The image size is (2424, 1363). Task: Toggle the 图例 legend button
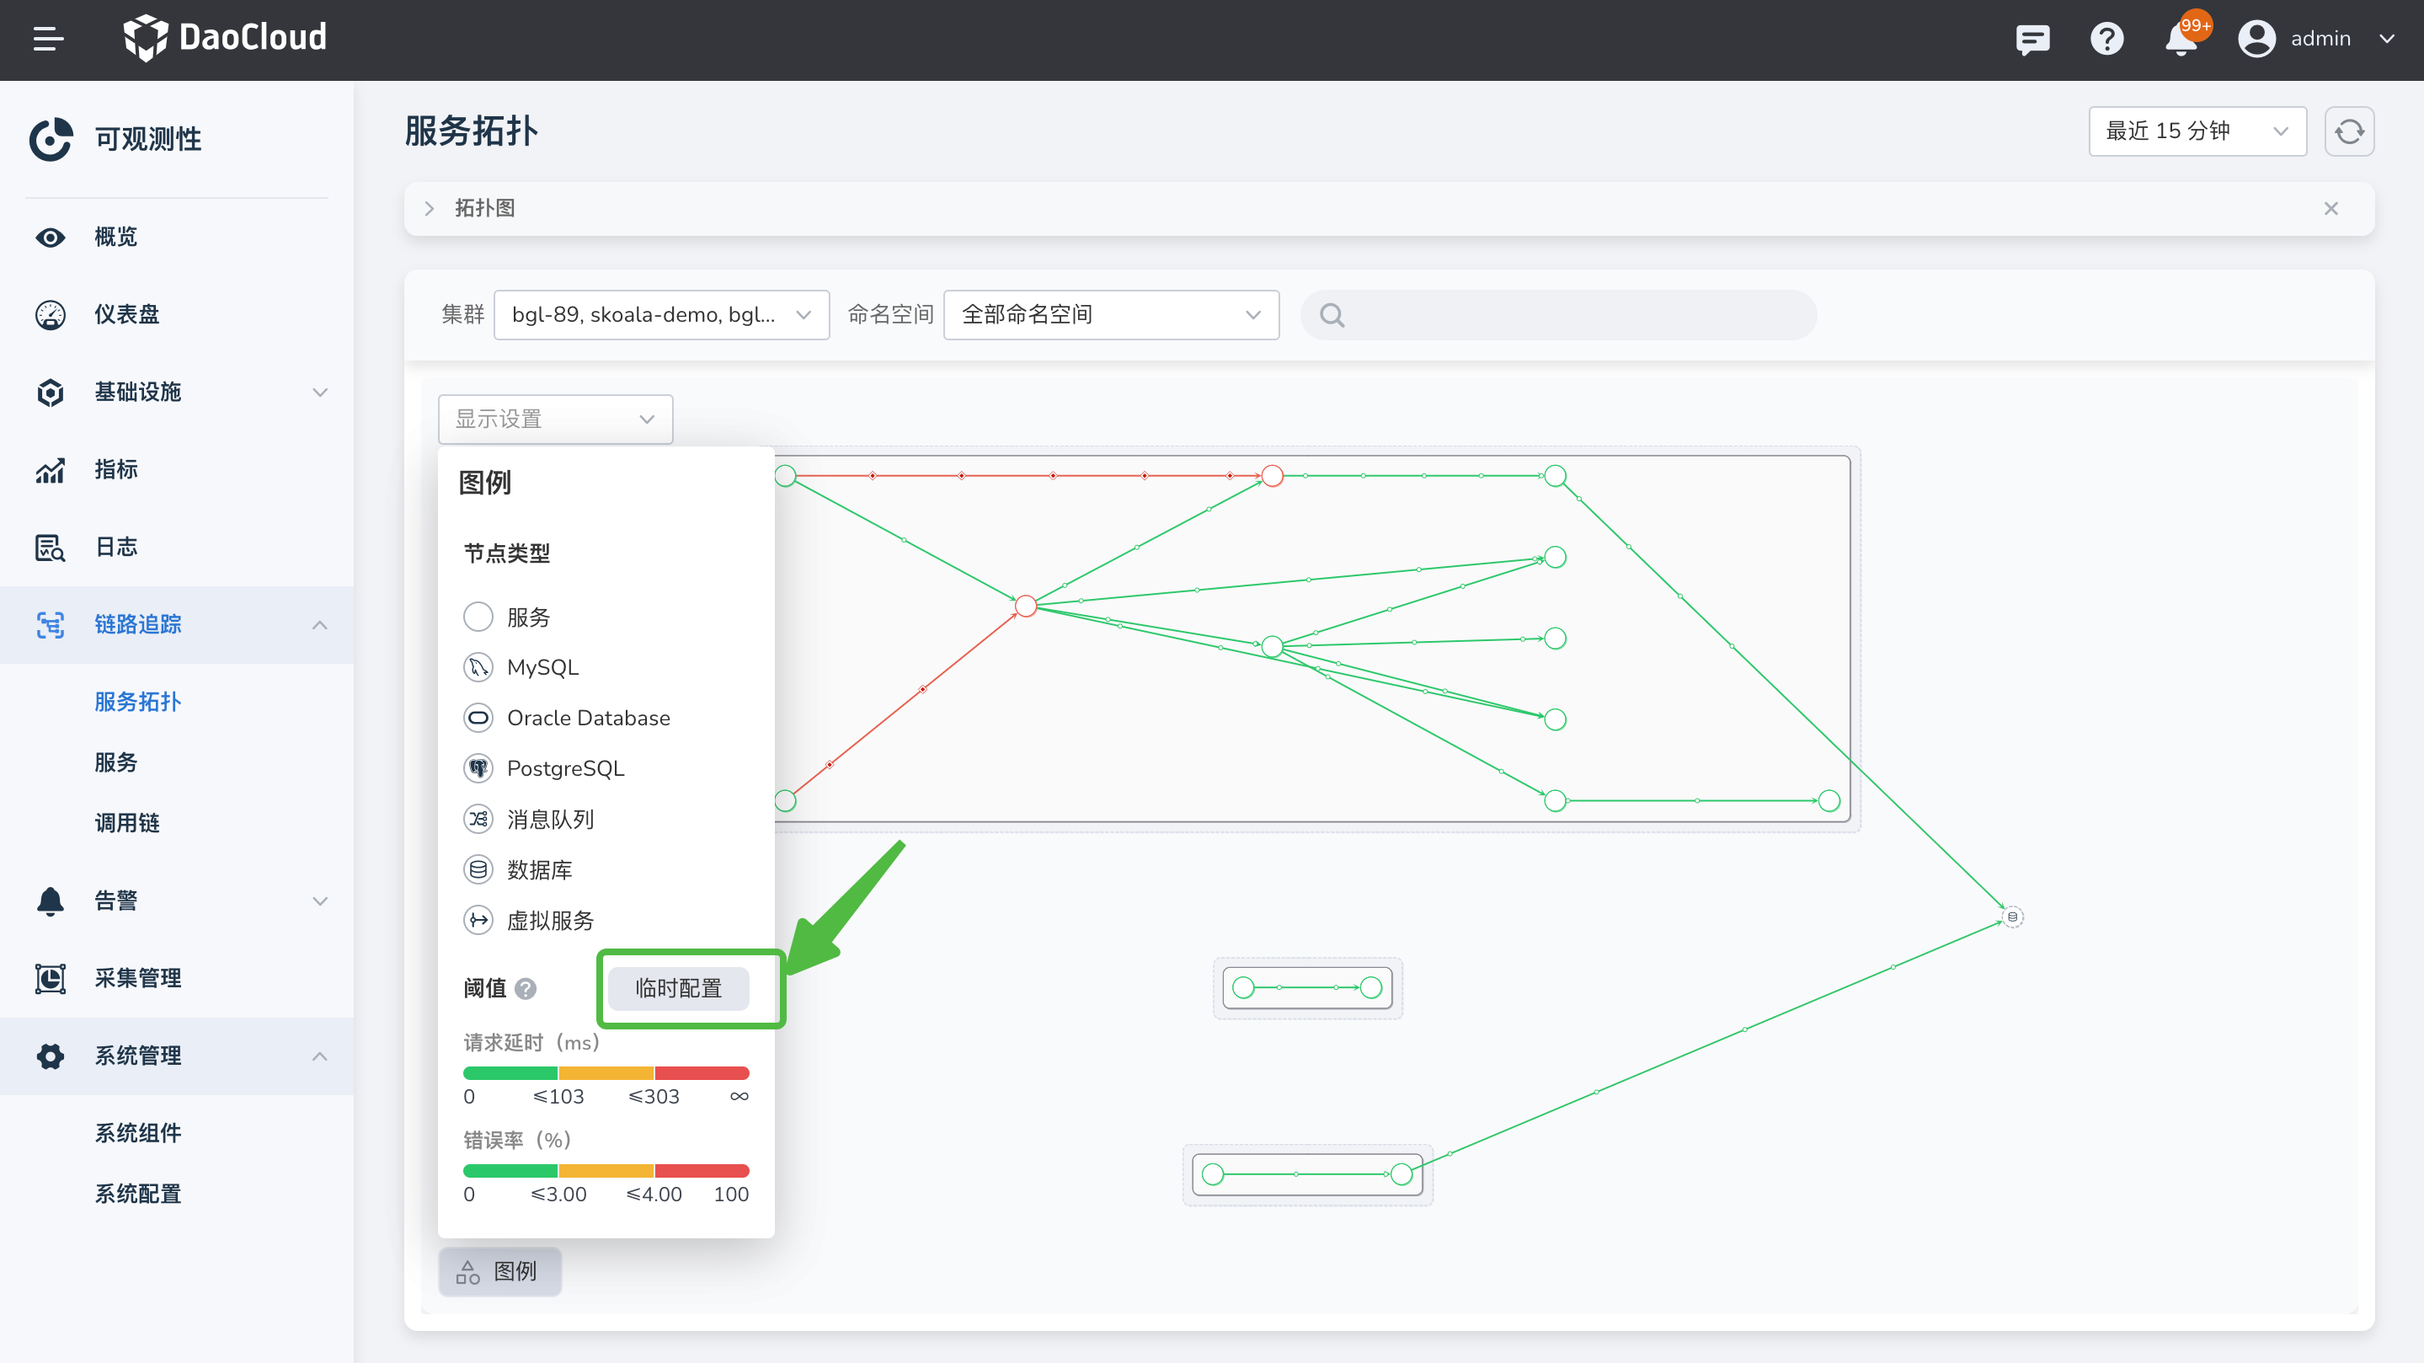tap(499, 1270)
